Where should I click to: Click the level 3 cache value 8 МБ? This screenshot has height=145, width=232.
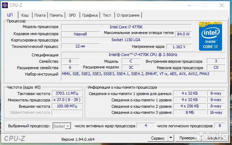pyautogui.click(x=190, y=112)
